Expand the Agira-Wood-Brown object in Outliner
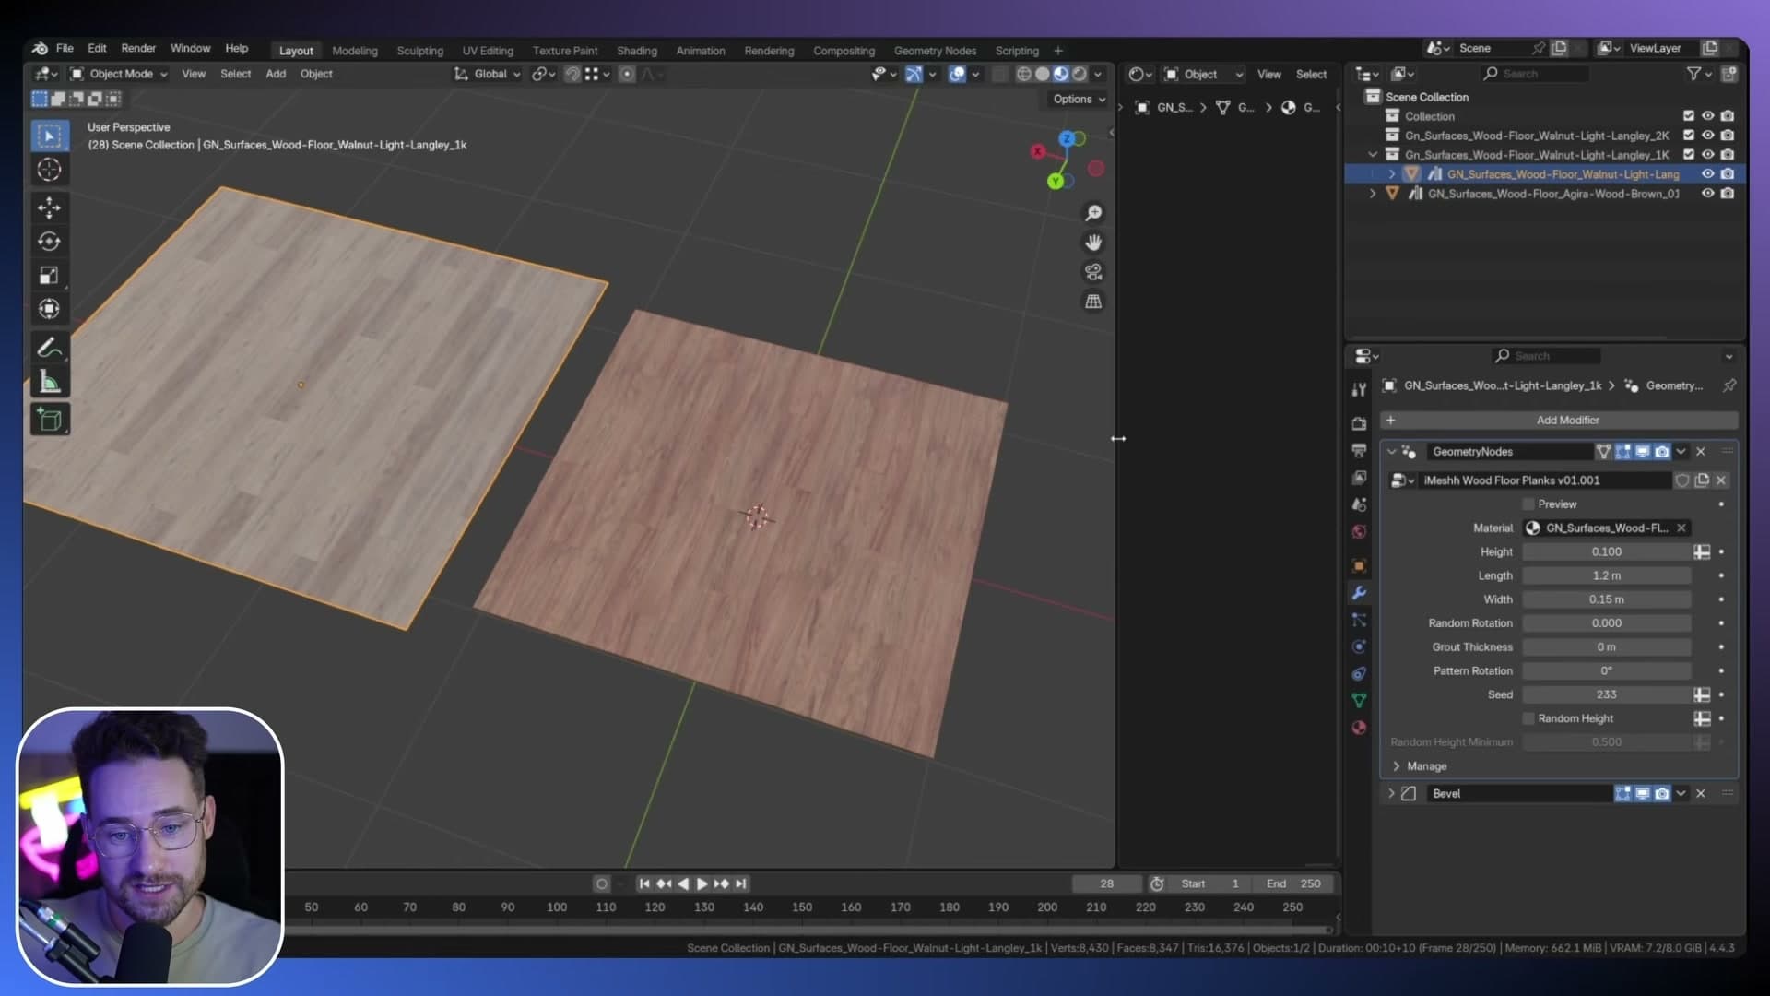The height and width of the screenshot is (996, 1770). click(x=1373, y=194)
